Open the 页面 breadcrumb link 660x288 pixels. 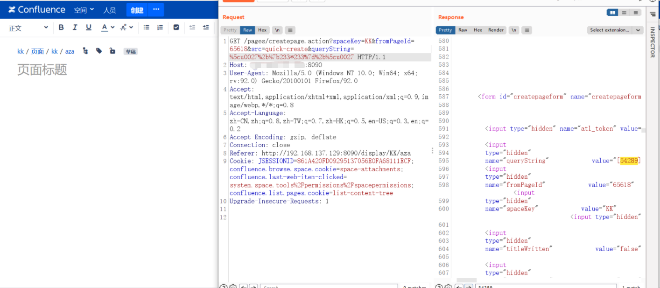[x=37, y=51]
